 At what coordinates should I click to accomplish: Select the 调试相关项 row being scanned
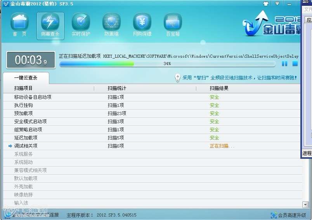(x=26, y=146)
